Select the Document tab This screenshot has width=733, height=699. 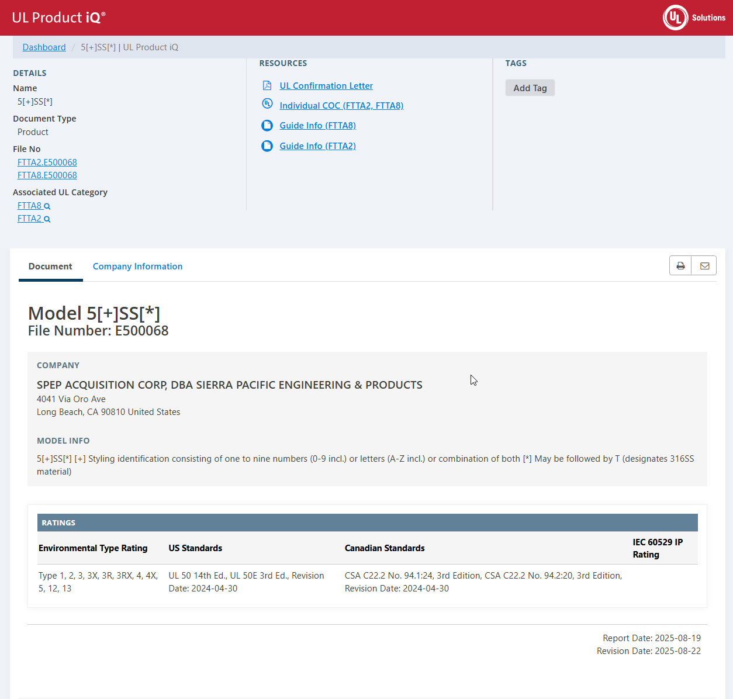pyautogui.click(x=50, y=267)
